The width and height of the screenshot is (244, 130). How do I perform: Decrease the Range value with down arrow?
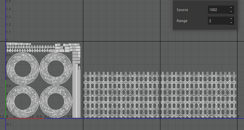231,23
